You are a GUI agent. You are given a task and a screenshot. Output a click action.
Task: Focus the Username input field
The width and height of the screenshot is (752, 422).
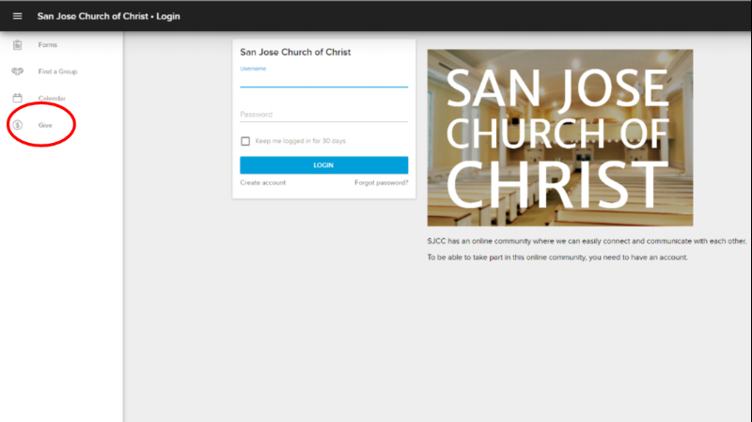(323, 80)
